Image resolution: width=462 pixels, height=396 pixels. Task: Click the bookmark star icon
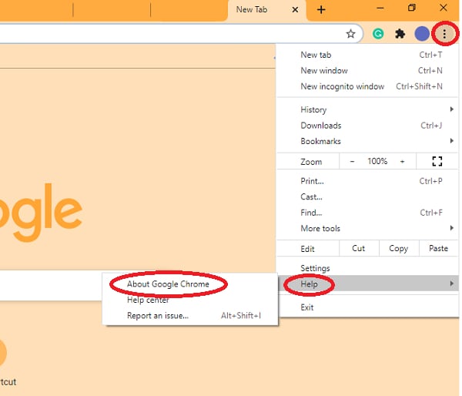(350, 34)
